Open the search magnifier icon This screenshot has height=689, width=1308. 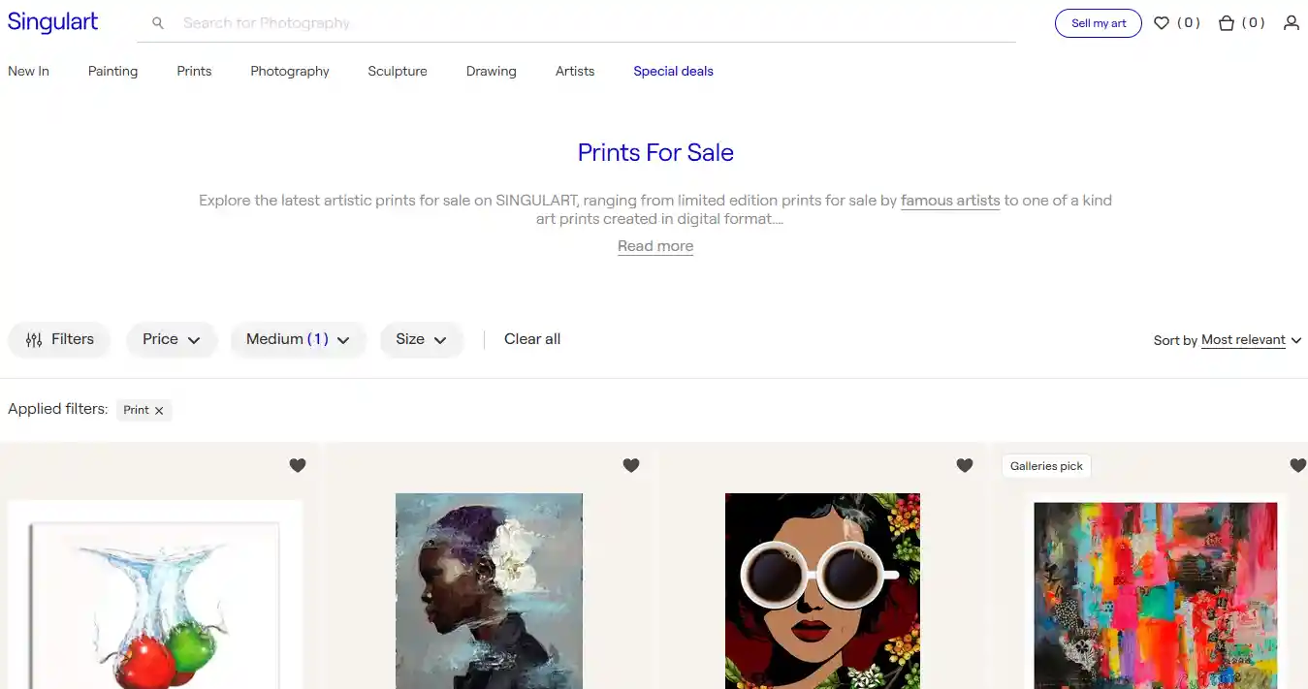coord(158,22)
